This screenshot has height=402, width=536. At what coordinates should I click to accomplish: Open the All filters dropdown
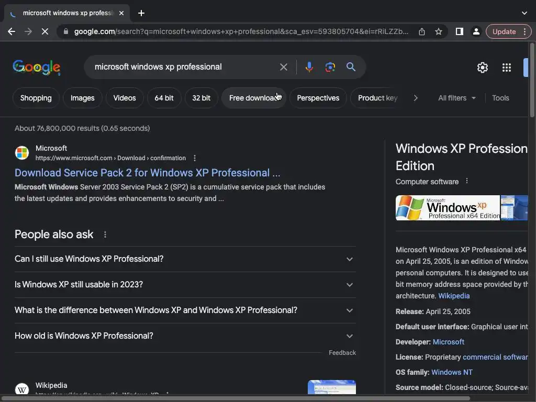[456, 98]
